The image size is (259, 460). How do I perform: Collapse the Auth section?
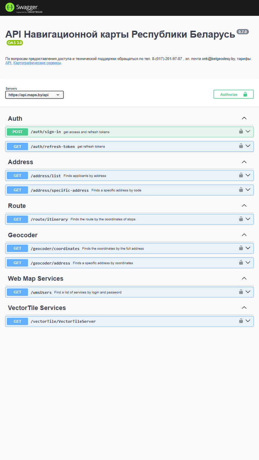tap(244, 118)
